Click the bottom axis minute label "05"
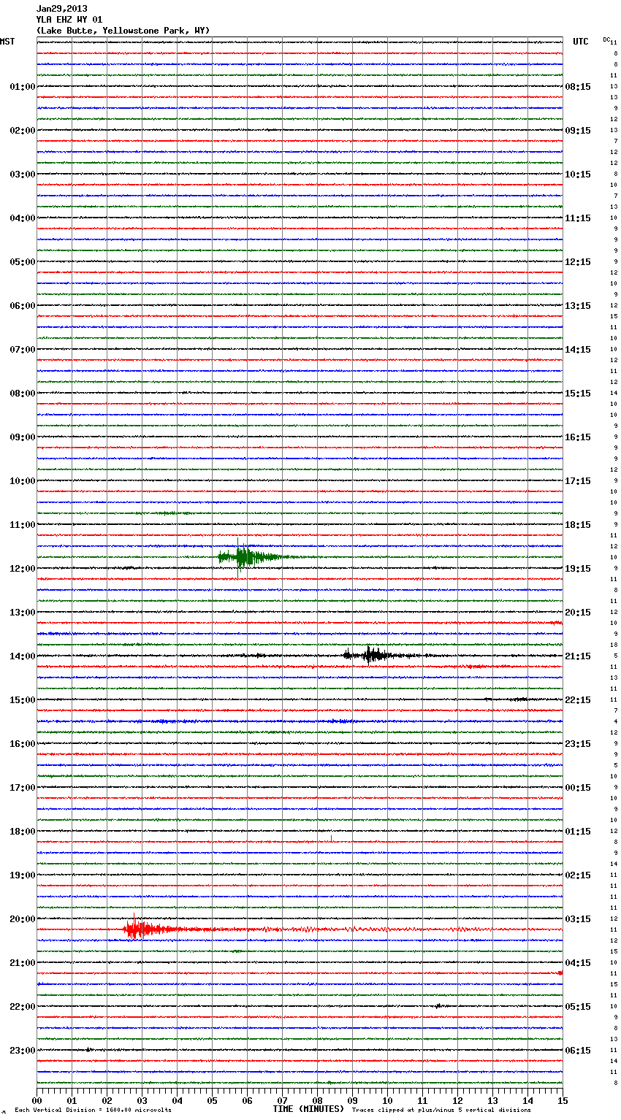Viewport: 621px width, 1120px height. click(212, 1100)
